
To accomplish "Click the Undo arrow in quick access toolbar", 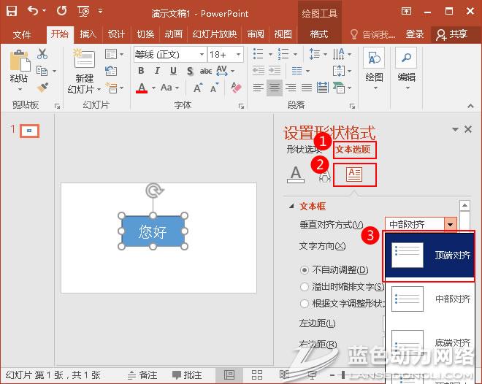I will pyautogui.click(x=34, y=12).
